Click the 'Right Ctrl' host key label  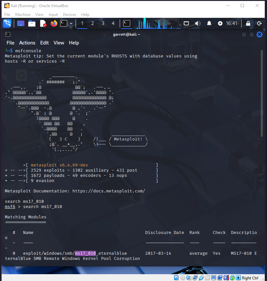[x=250, y=278]
